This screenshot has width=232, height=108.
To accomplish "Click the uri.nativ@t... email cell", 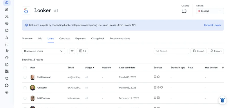I will (75, 88).
